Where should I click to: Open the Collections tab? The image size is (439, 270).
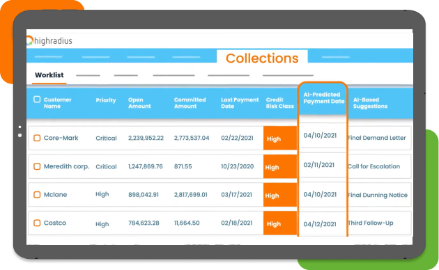(x=262, y=58)
